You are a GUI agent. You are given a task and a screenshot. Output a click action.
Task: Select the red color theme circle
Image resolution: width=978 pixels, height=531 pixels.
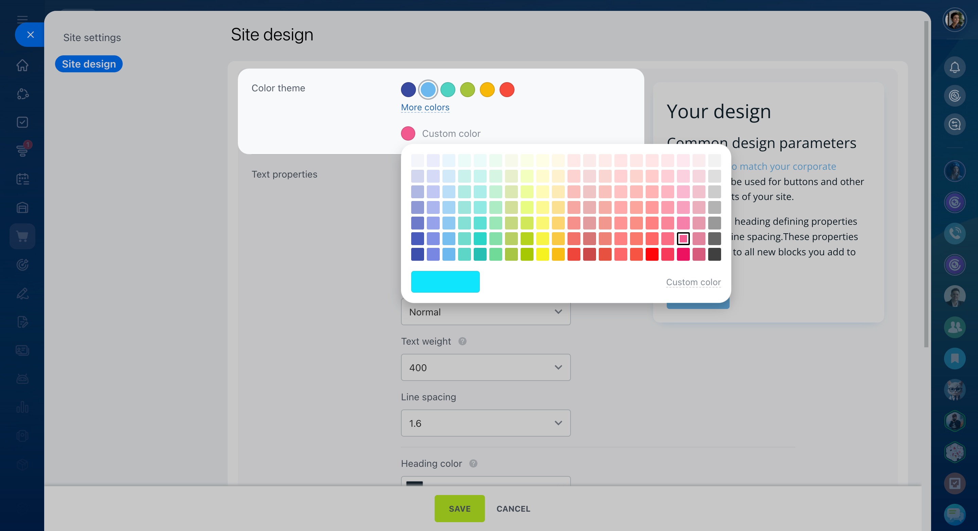click(x=507, y=90)
